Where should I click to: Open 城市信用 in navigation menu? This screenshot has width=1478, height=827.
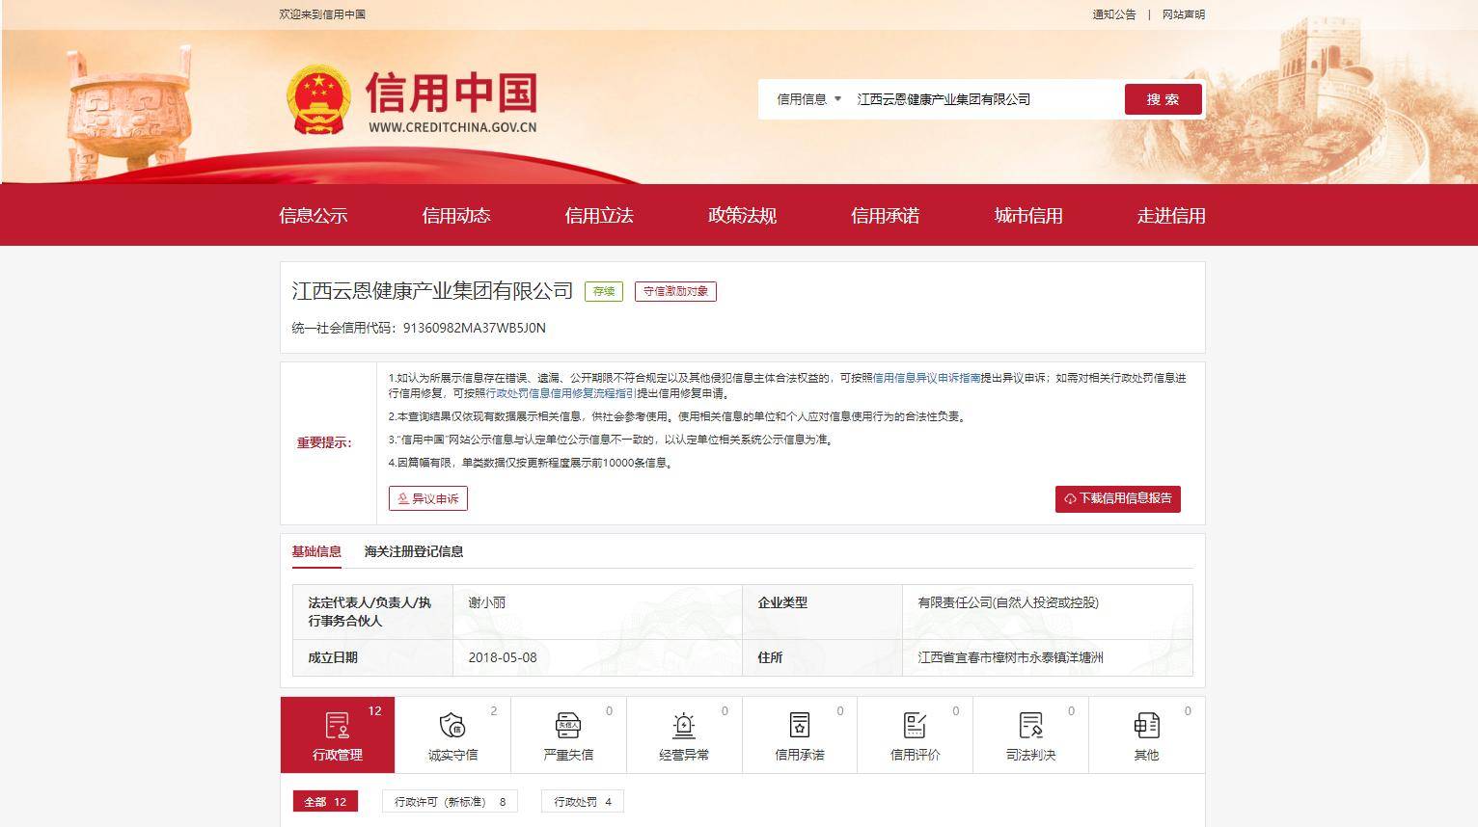point(1027,216)
